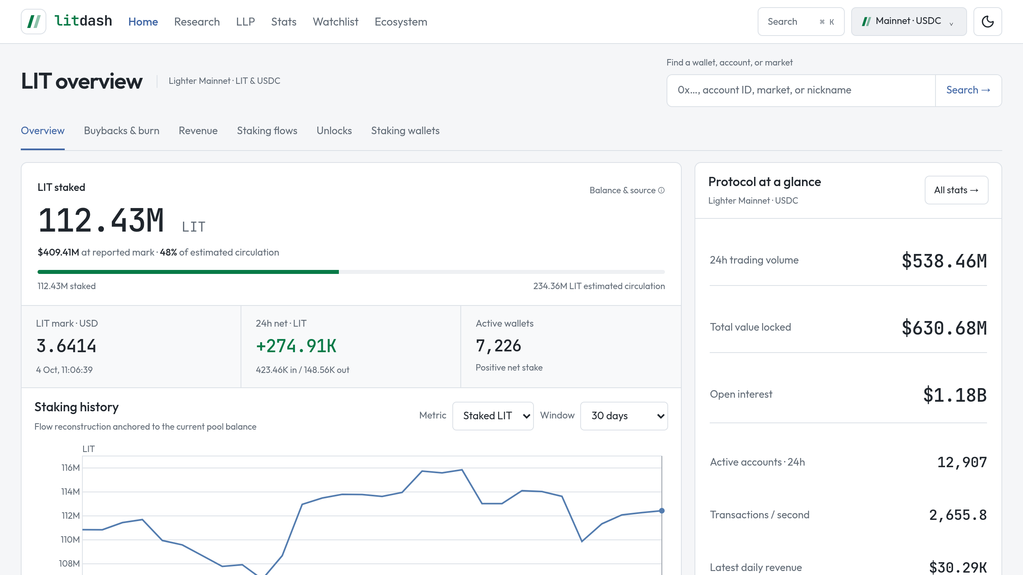Click the $30.29K latest daily revenue value
1023x575 pixels.
click(x=958, y=567)
